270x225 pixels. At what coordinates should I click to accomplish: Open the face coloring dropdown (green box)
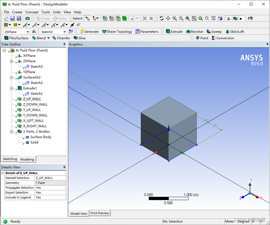[10, 25]
